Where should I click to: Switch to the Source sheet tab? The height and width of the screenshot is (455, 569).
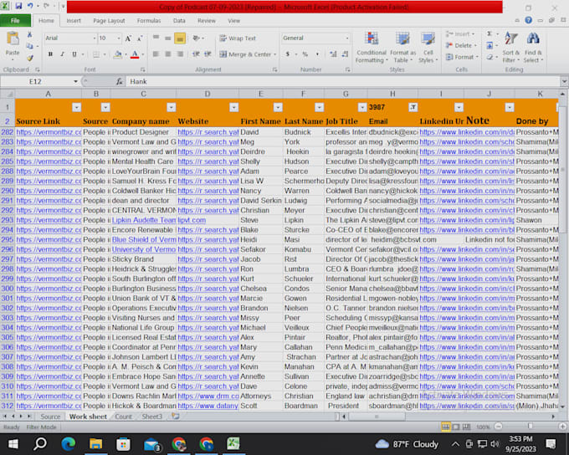50,417
